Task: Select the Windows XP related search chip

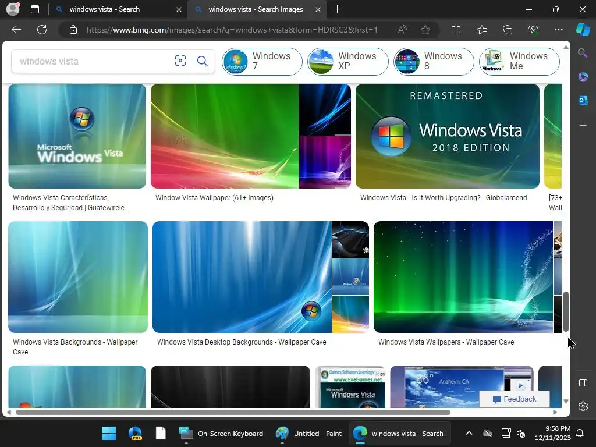Action: tap(348, 61)
